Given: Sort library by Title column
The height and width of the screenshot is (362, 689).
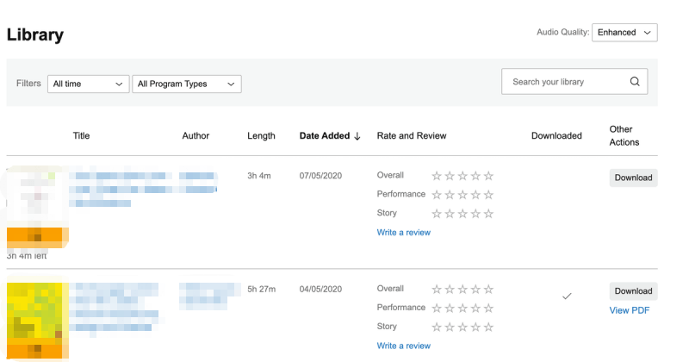Looking at the screenshot, I should (x=81, y=135).
